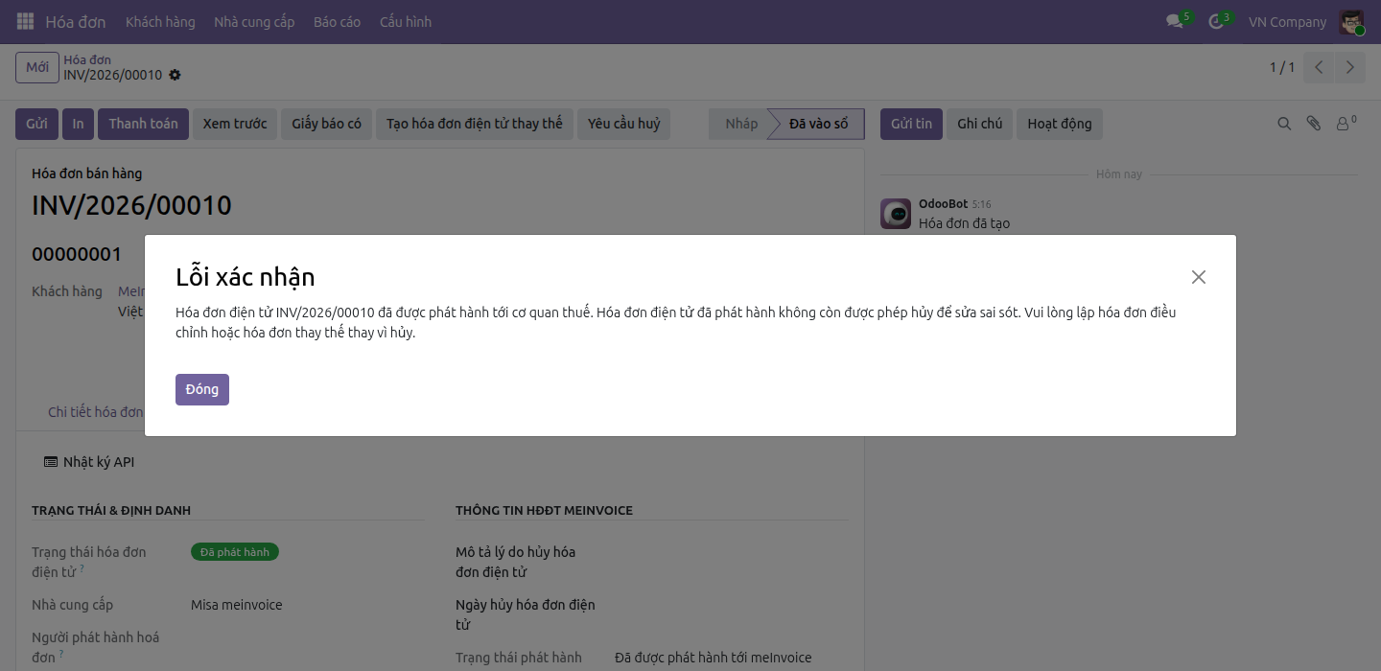Click the 1 / 1 pager counter
Viewport: 1381px width, 671px height.
tap(1282, 67)
